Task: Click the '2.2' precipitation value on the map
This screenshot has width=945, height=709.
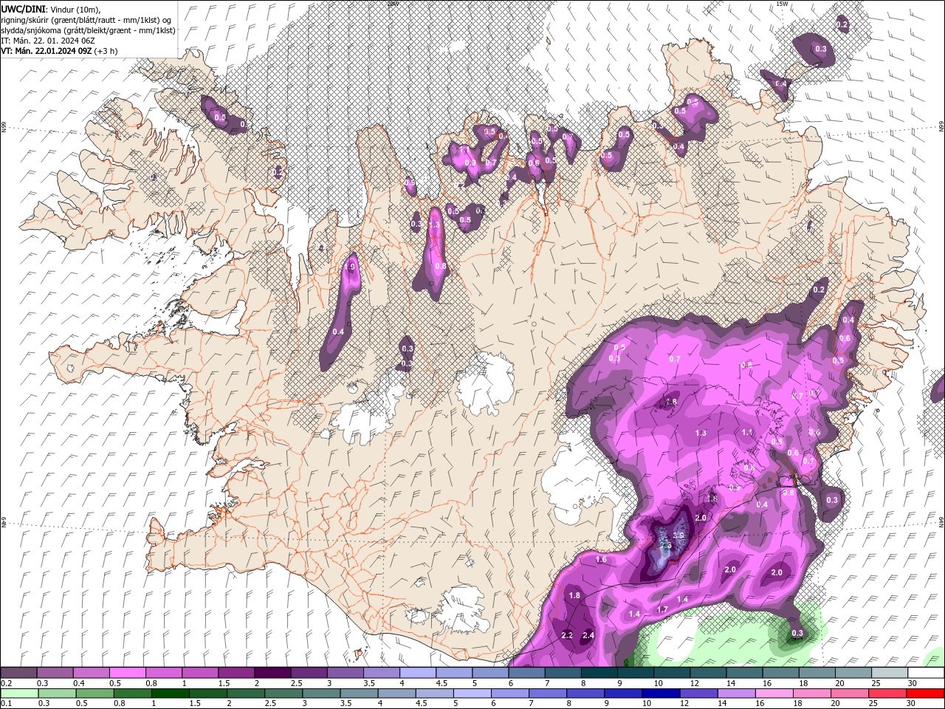Action: pos(567,635)
